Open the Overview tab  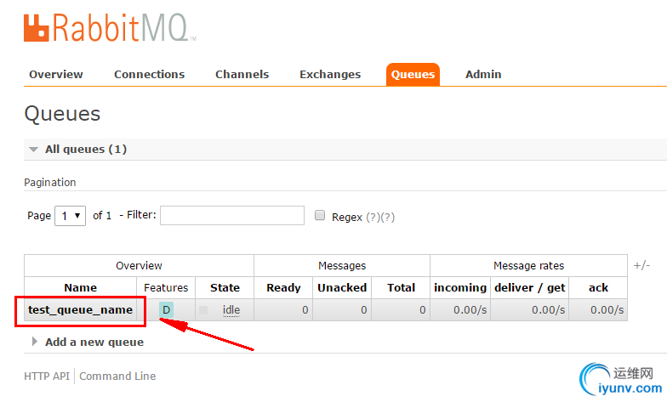(56, 75)
